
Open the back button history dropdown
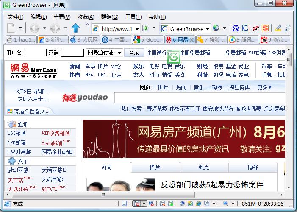pos(44,28)
